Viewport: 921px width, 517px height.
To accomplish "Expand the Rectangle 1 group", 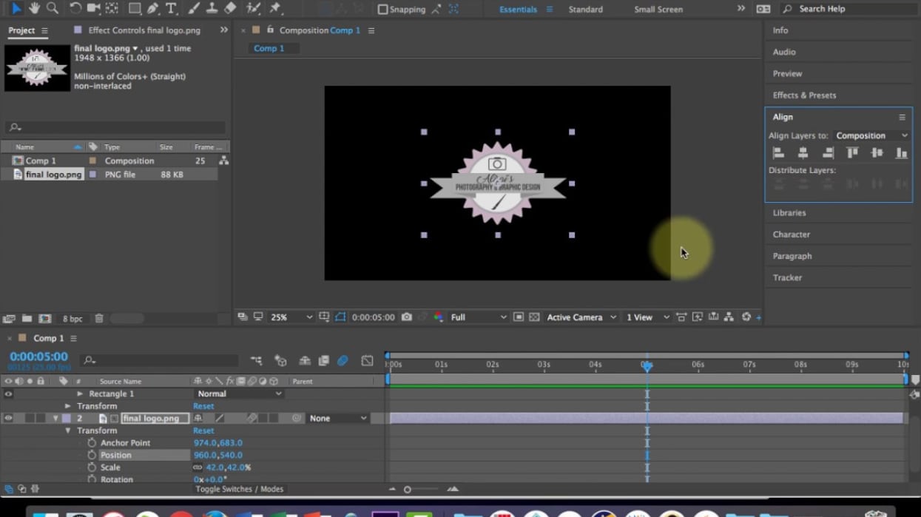I will [80, 394].
